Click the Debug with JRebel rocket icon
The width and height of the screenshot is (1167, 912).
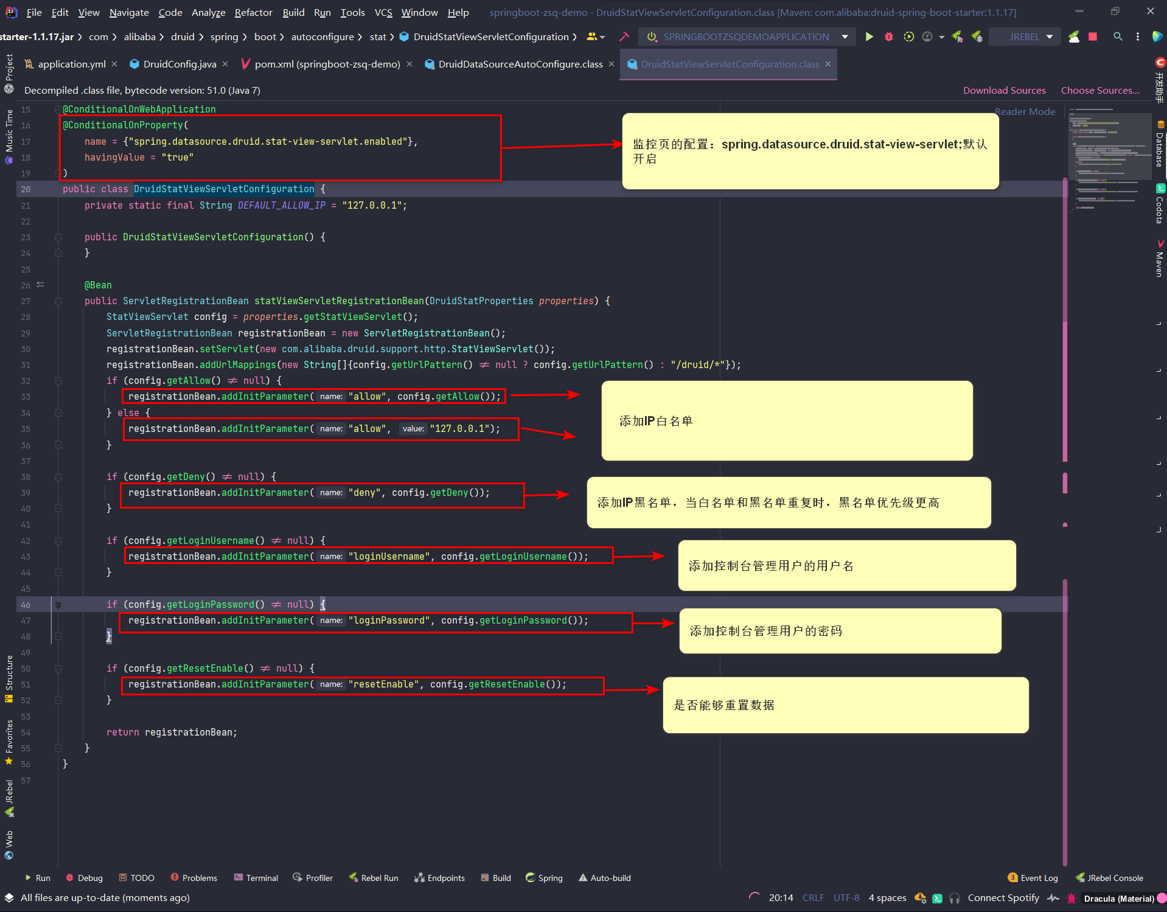click(x=977, y=37)
